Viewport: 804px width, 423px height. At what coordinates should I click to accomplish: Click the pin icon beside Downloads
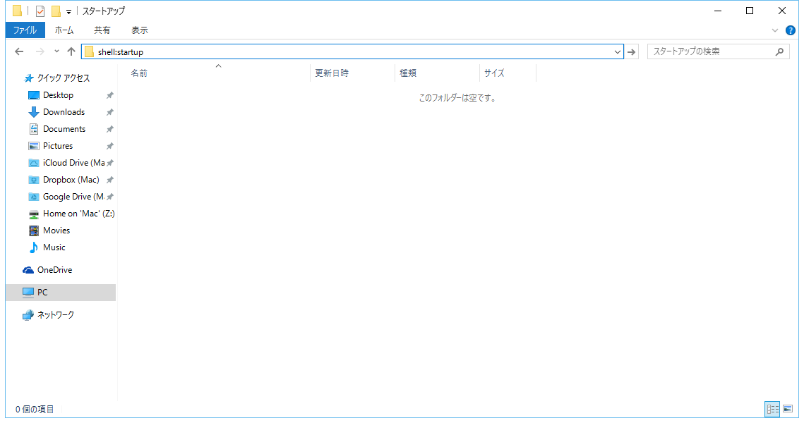(x=109, y=112)
